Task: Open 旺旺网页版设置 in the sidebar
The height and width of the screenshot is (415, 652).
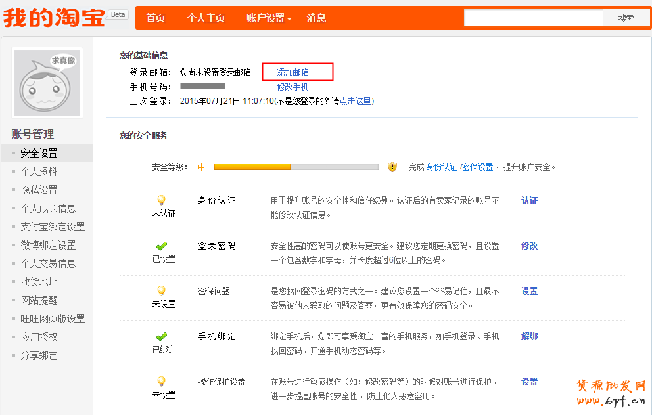Action: tap(53, 318)
